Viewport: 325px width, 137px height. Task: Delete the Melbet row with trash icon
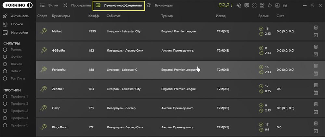pyautogui.click(x=316, y=28)
